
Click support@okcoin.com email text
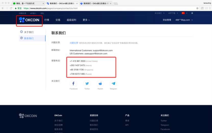[x=103, y=51]
